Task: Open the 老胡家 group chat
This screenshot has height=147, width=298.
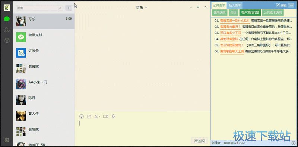Action: click(44, 131)
